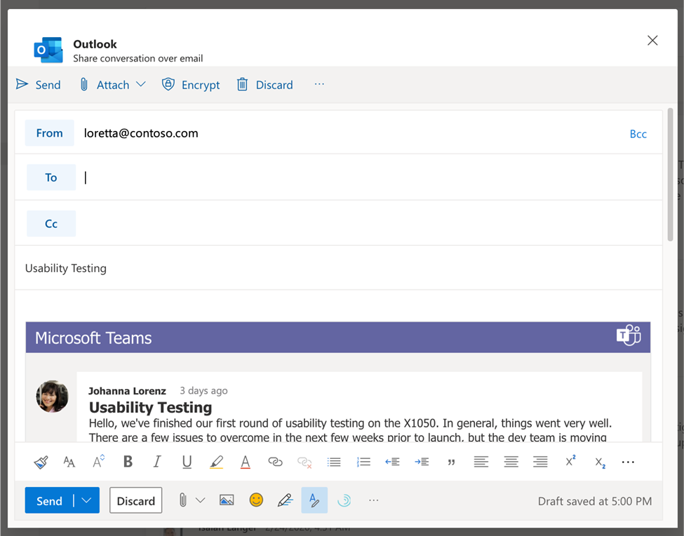Open the Send options dropdown arrow

point(86,501)
